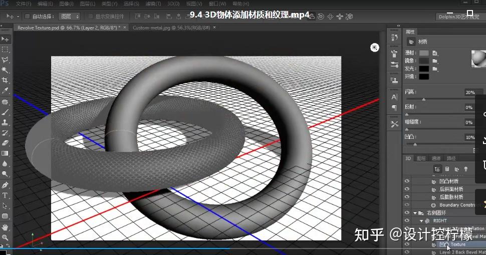The height and width of the screenshot is (255, 486).
Task: Click the 发光 illumination color swatch
Action: click(424, 68)
